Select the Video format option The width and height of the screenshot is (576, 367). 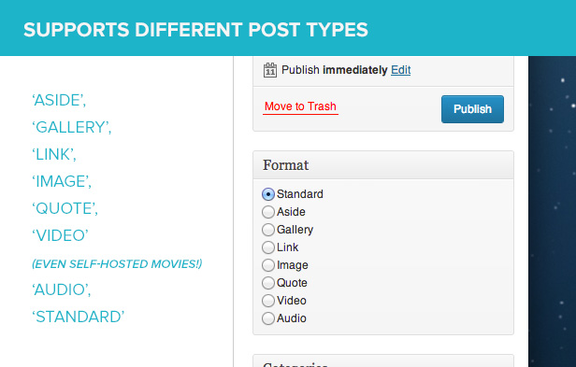[x=268, y=301]
